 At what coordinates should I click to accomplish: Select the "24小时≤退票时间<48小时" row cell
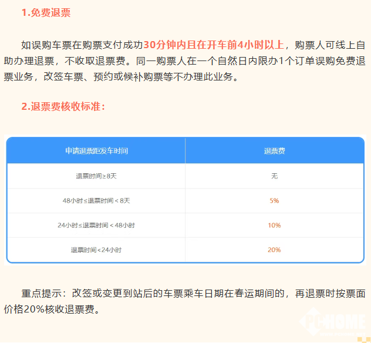96,225
